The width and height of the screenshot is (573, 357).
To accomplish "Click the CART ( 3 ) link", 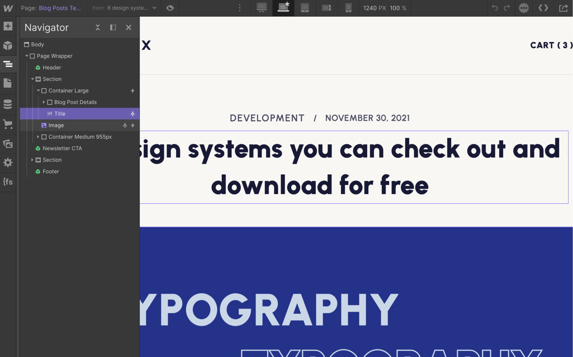I will 551,45.
